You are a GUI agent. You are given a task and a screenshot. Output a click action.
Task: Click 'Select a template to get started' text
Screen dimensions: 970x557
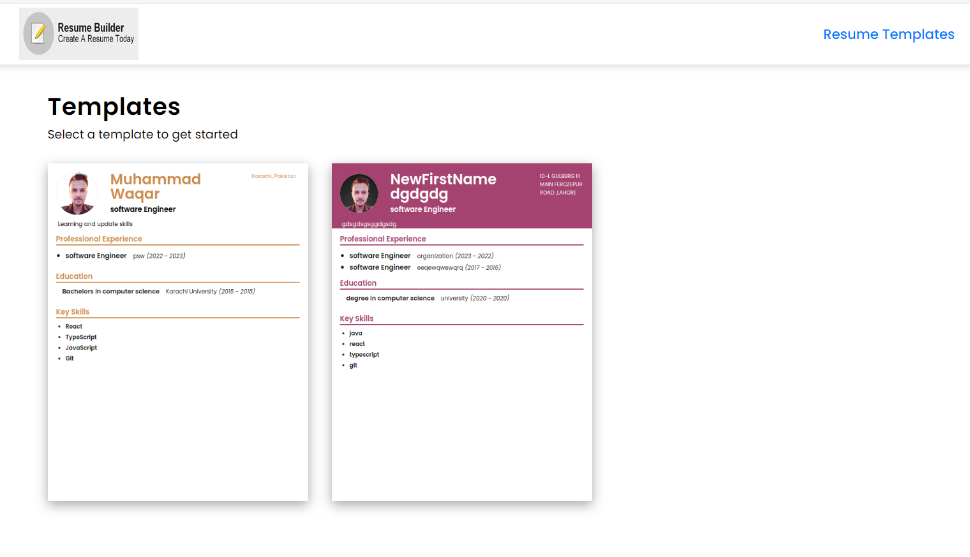tap(143, 135)
